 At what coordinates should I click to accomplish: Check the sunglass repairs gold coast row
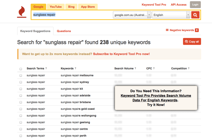click(21, 109)
